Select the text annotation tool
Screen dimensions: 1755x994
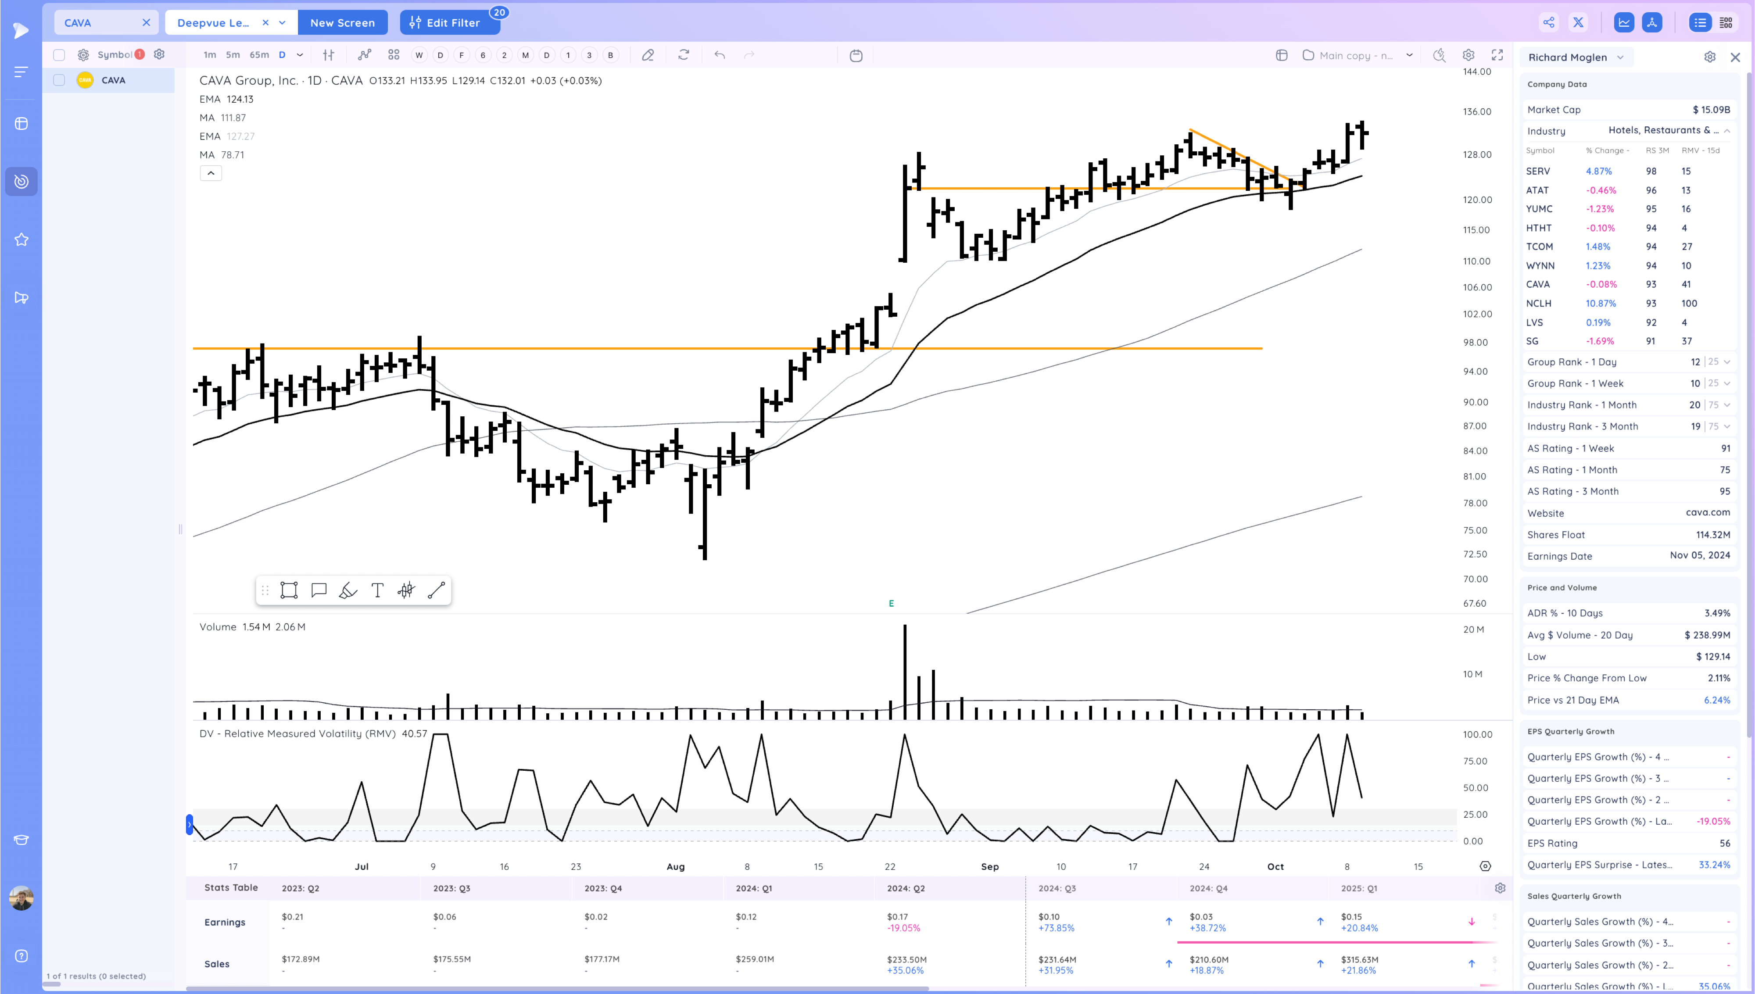click(377, 590)
